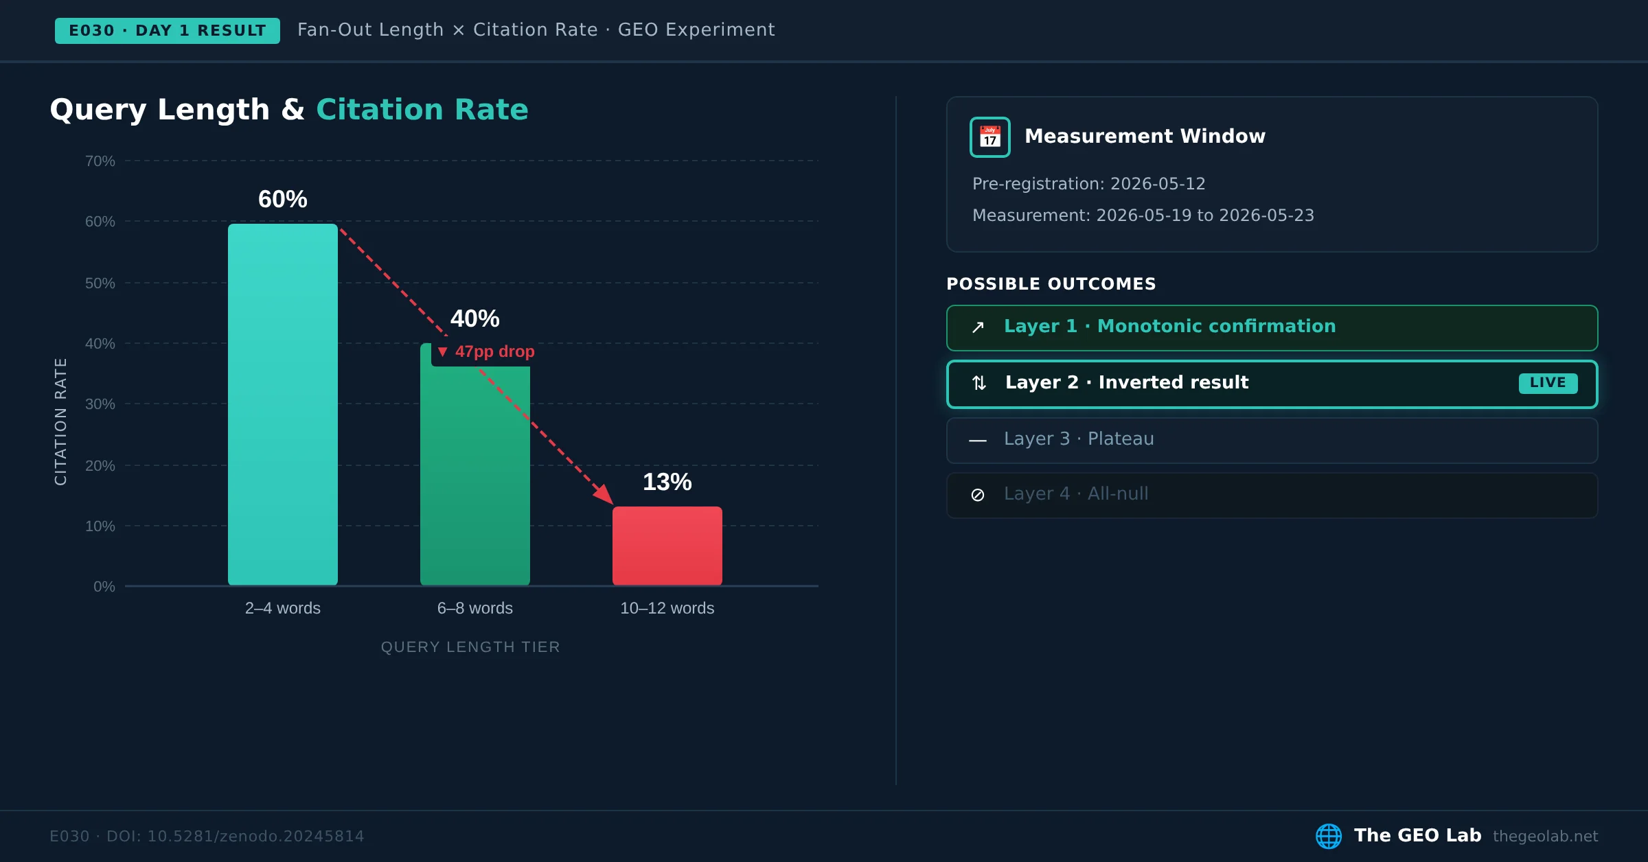The height and width of the screenshot is (862, 1648).
Task: Click the red triangle in 47pp drop label
Action: [443, 351]
